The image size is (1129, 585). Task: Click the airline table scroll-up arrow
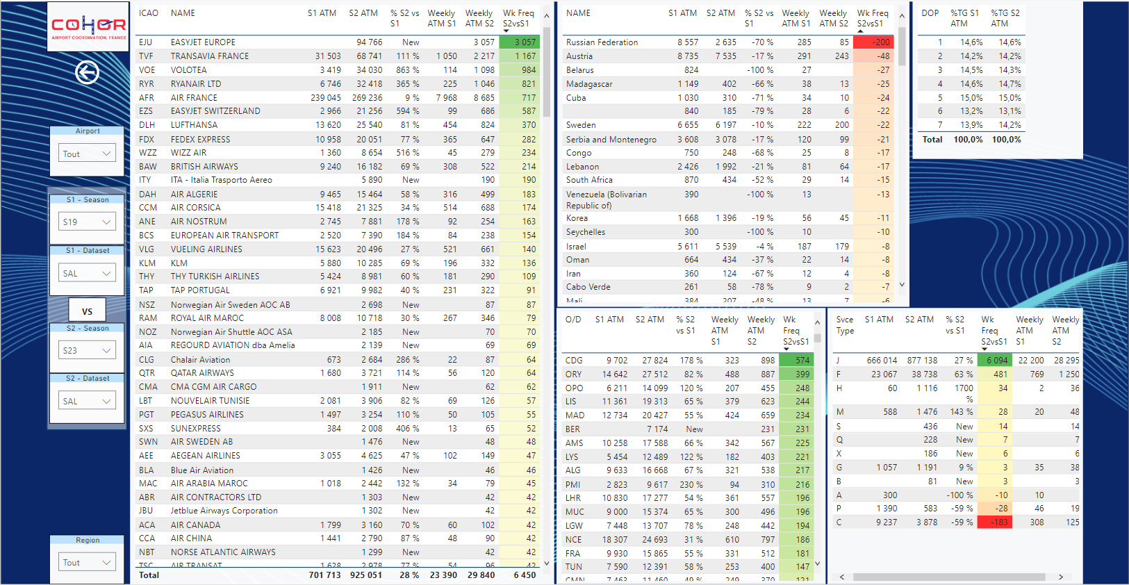[x=546, y=15]
